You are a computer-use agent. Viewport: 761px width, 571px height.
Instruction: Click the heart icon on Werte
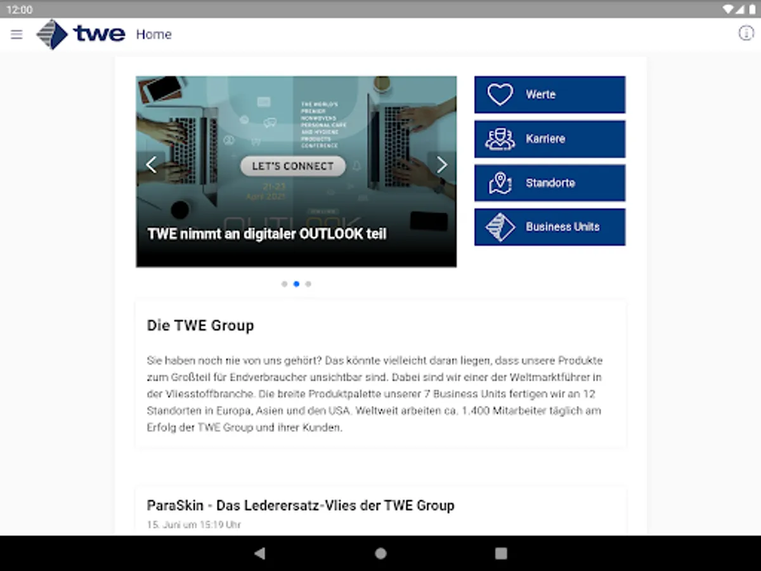pos(500,95)
